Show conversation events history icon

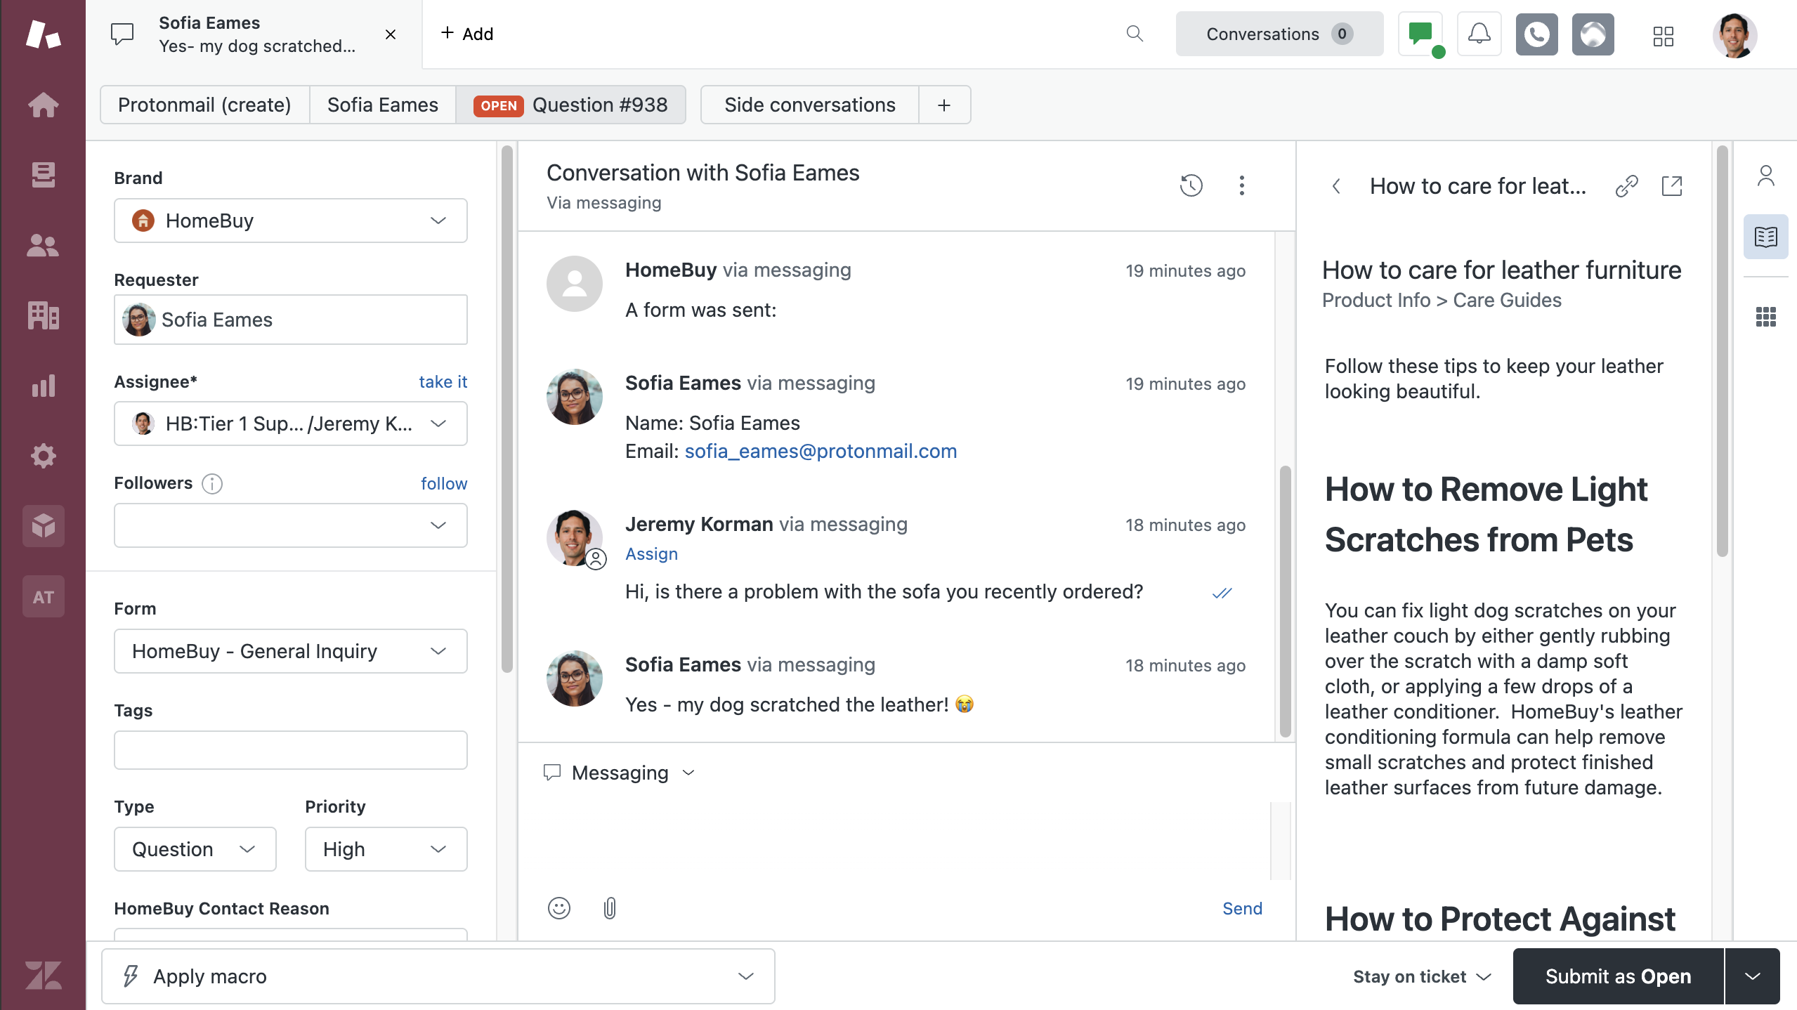pos(1191,185)
